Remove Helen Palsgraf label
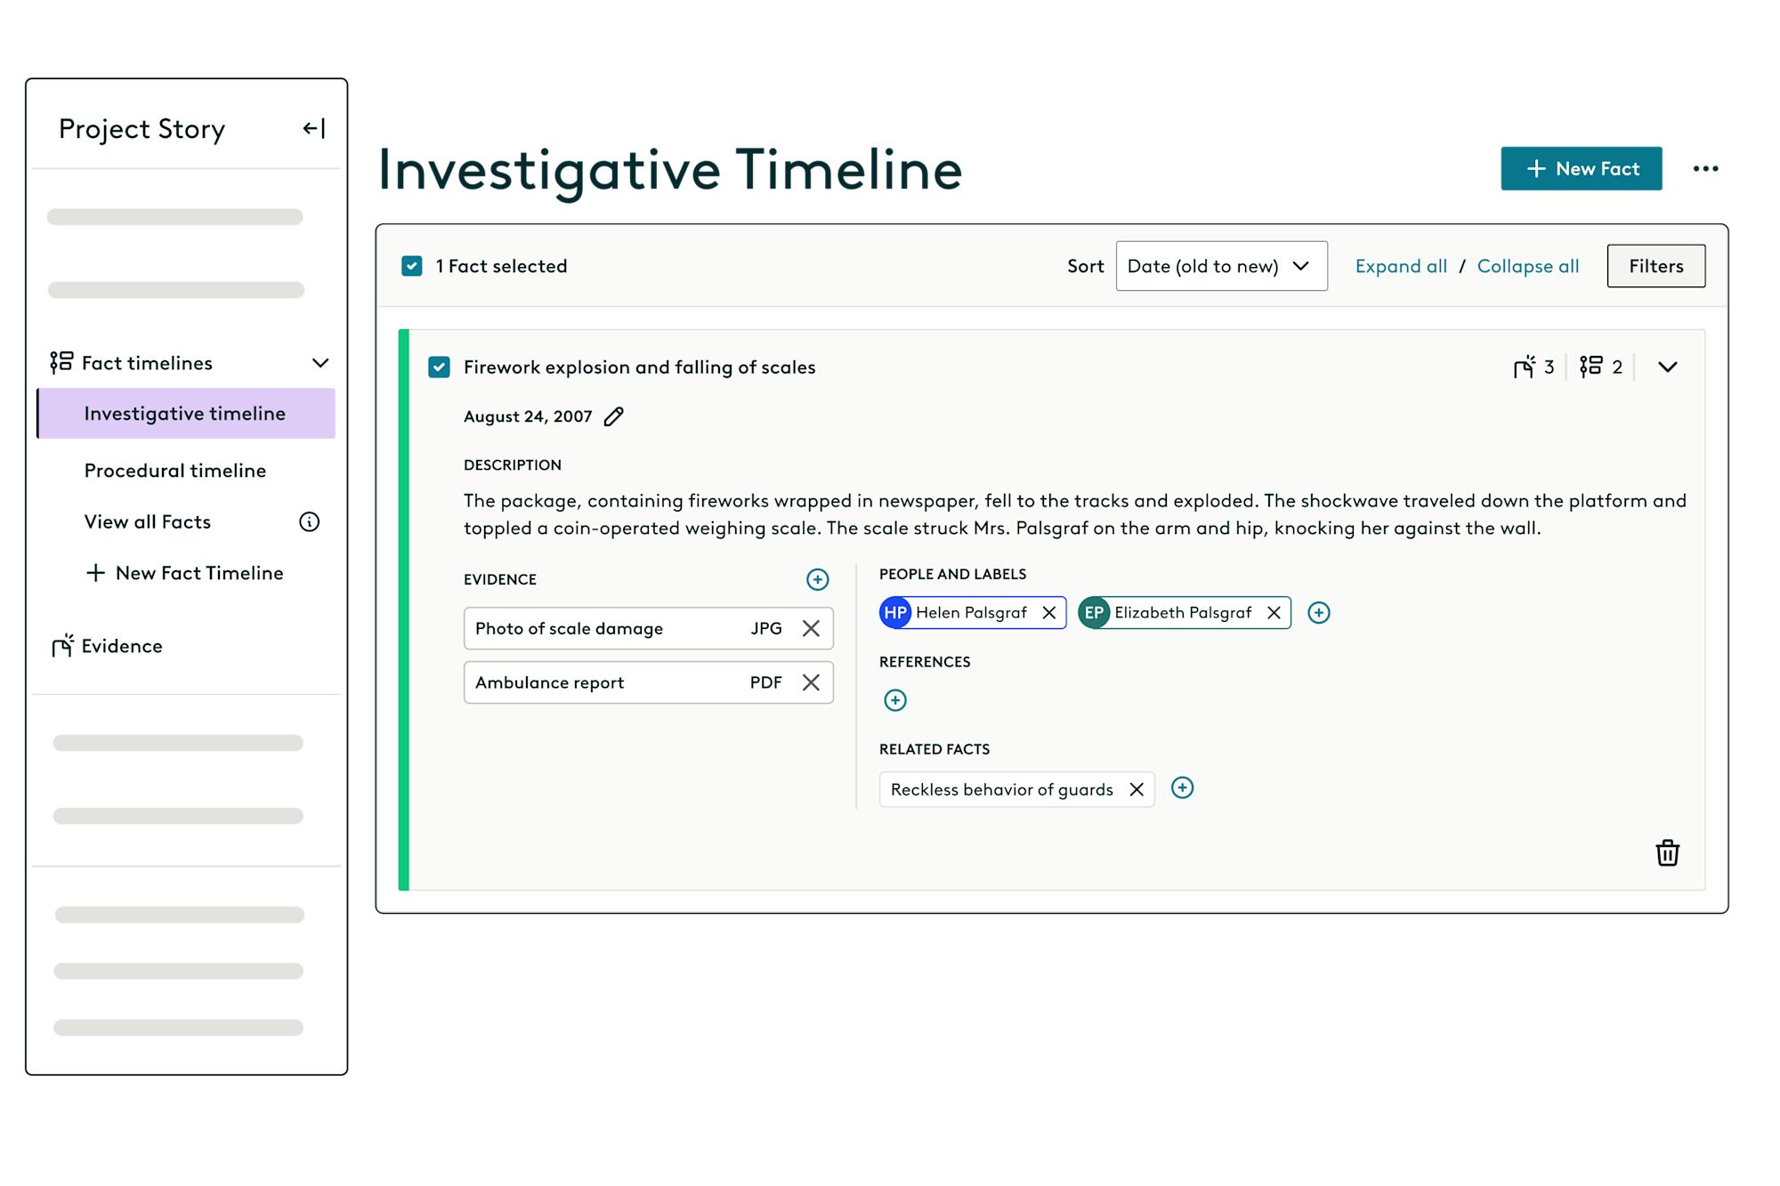Image resolution: width=1780 pixels, height=1186 pixels. [1049, 613]
